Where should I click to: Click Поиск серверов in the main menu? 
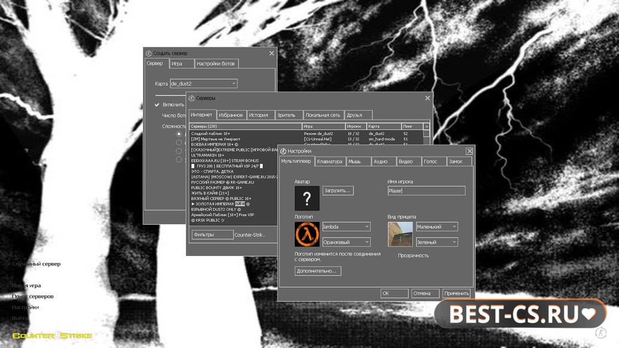pos(33,297)
